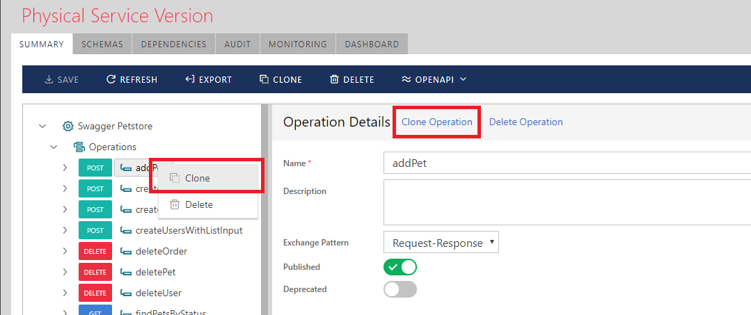Enable the Deprecated toggle

(400, 289)
